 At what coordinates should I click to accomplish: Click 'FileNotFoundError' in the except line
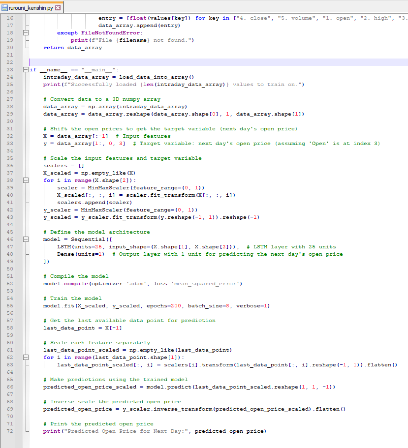click(x=110, y=33)
